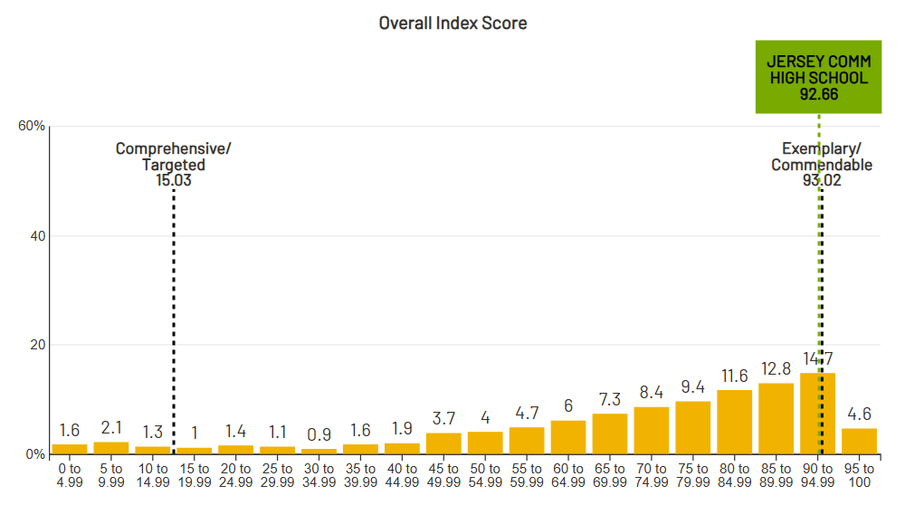The width and height of the screenshot is (924, 505).
Task: Click the 65 to 69.99 bar
Action: tap(609, 434)
